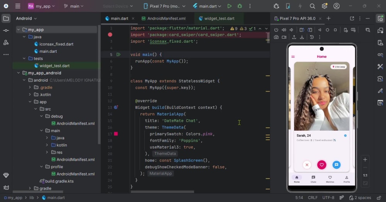Open the toolbar more actions menu
386x202 pixels.
[x=250, y=6]
